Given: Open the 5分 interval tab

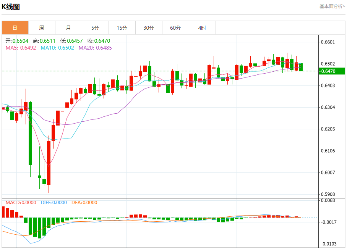Looking at the screenshot, I should 96,28.
